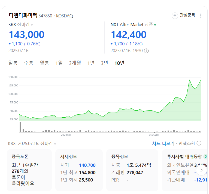Click the change value 1,100 (-0.76%)
The image size is (209, 194).
(25, 44)
